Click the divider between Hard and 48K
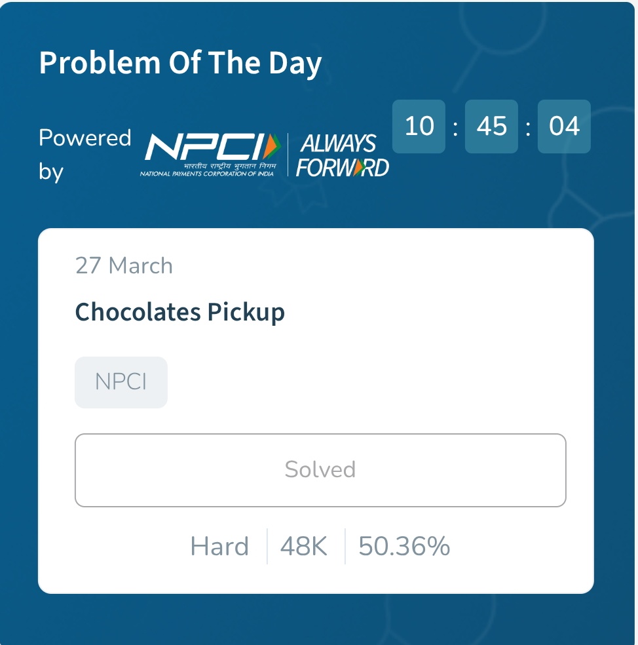The height and width of the screenshot is (645, 638). 267,546
